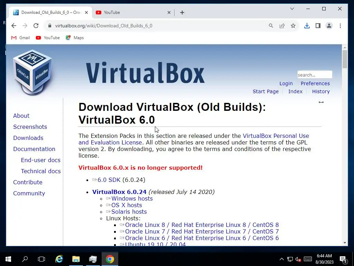The width and height of the screenshot is (354, 266).
Task: Open the Preferences link
Action: click(315, 83)
